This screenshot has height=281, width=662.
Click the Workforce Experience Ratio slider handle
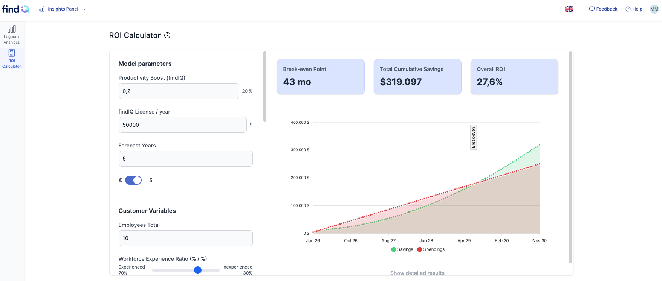click(198, 270)
